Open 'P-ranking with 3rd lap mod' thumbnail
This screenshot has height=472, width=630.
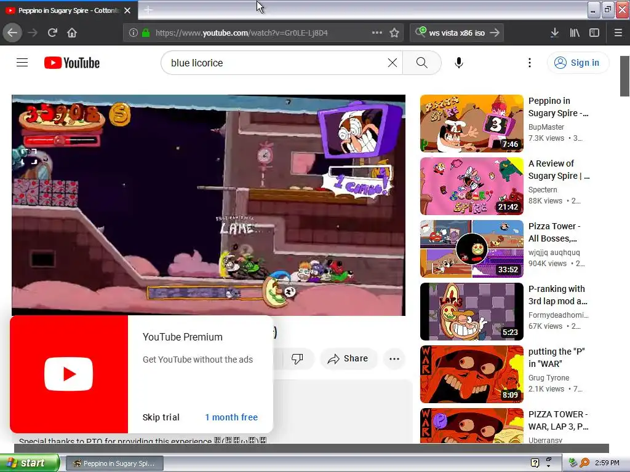[x=472, y=312]
